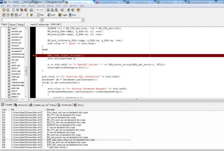Click the breakpoint marker in editor gutter
224x151 pixels.
pos(33,55)
